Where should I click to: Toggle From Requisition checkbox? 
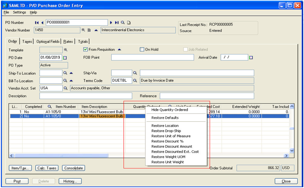pos(85,49)
